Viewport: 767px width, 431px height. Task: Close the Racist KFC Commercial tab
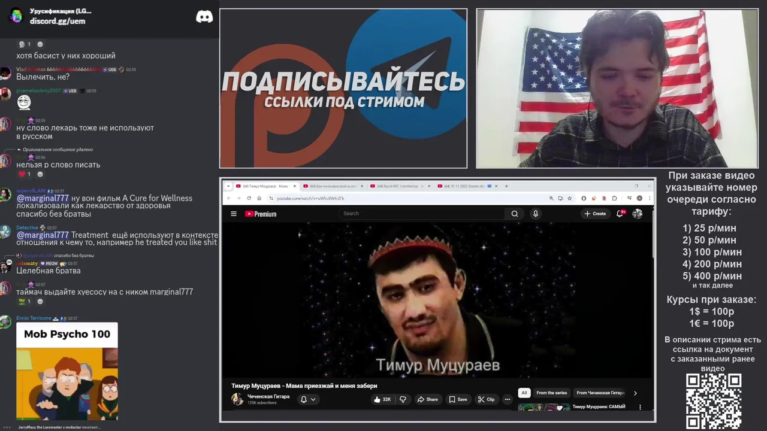(428, 186)
